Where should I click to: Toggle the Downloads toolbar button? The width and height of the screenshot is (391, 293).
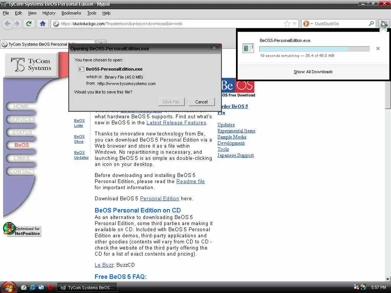click(384, 24)
